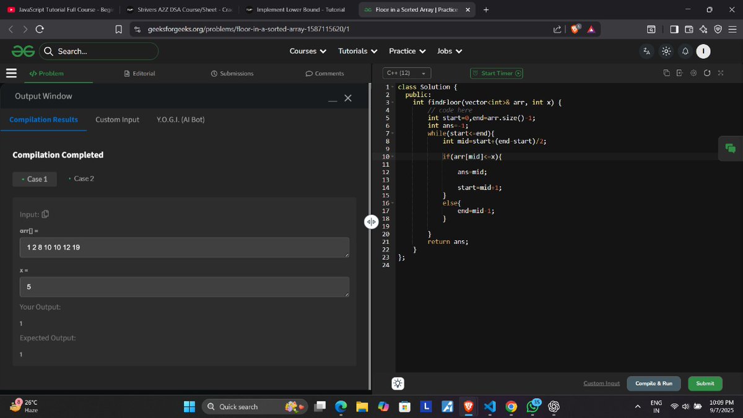Copy the code from the editor
This screenshot has width=743, height=418.
pos(667,72)
